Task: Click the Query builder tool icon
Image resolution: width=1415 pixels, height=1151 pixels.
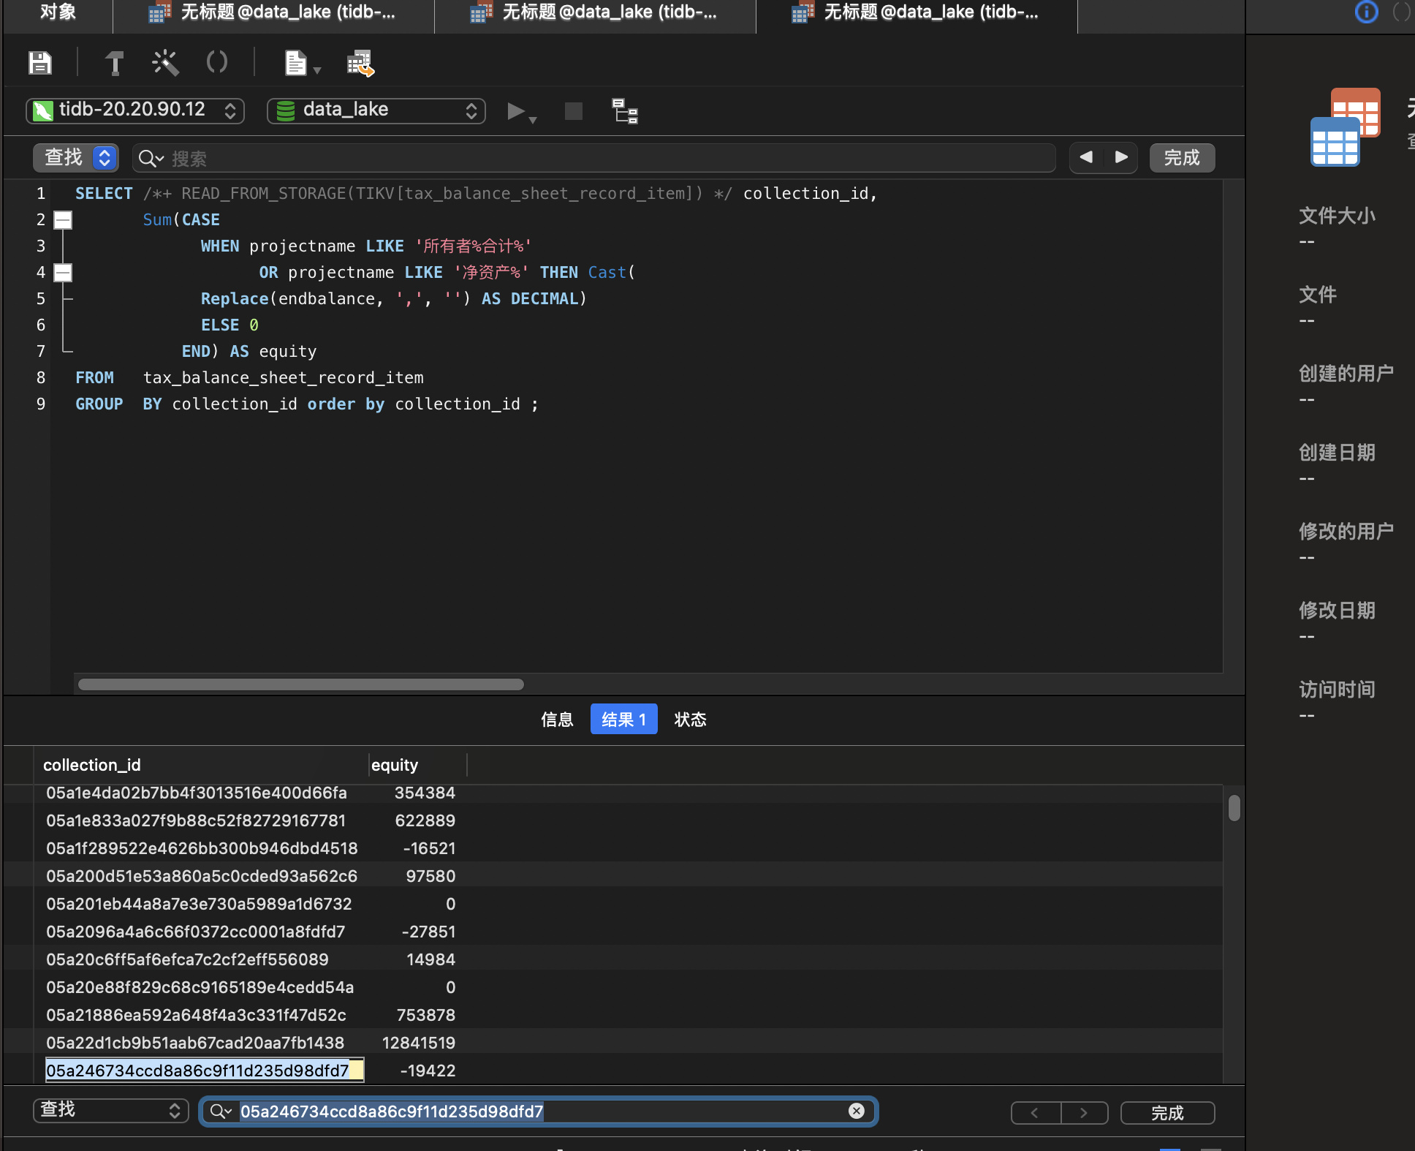Action: pyautogui.click(x=114, y=63)
